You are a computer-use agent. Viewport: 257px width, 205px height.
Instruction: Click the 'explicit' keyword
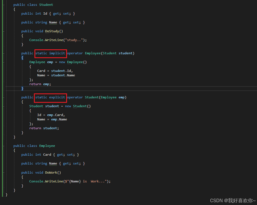(57, 97)
